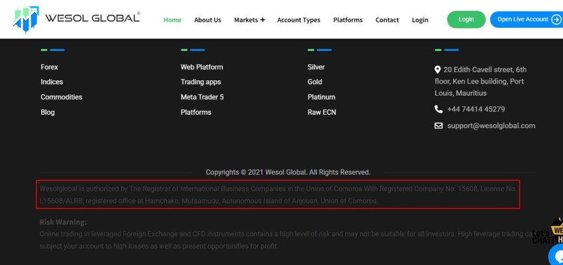Expand the Markets menu plus icon
The height and width of the screenshot is (265, 563).
(x=262, y=20)
